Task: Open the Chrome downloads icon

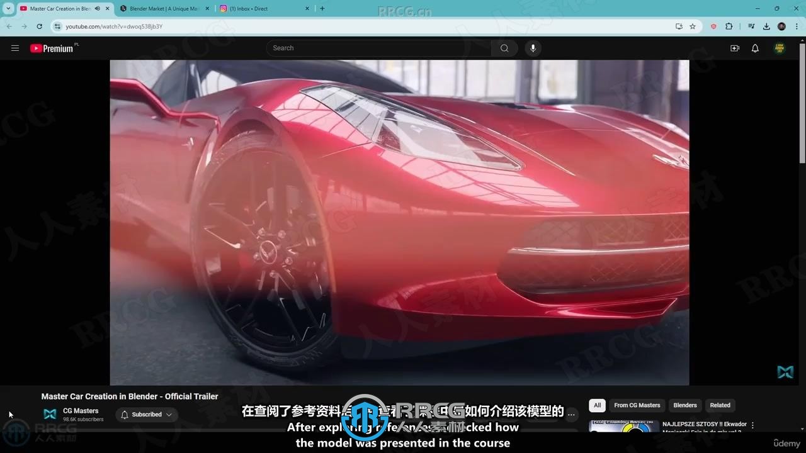Action: click(x=766, y=26)
